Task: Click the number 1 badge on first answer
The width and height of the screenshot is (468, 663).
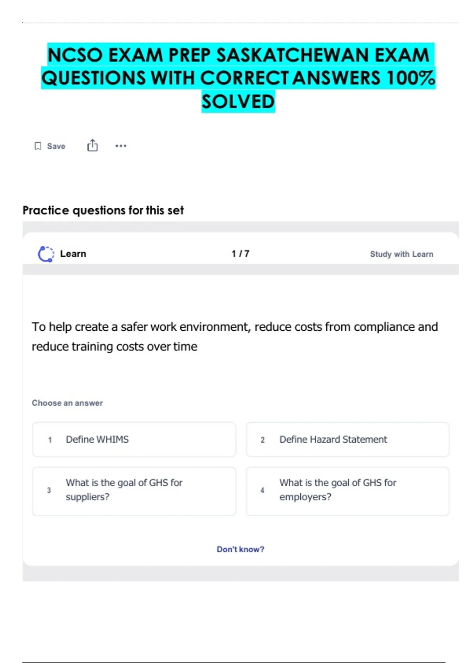Action: (x=50, y=440)
